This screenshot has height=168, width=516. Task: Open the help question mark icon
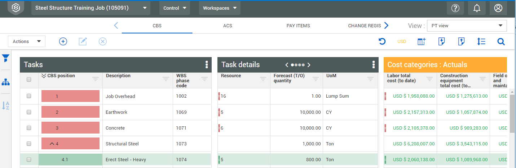(455, 8)
